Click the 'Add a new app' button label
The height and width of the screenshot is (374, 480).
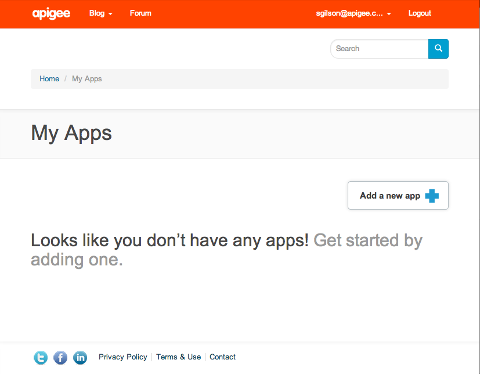pos(390,196)
